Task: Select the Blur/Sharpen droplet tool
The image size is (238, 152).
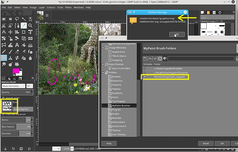Action: [30, 58]
